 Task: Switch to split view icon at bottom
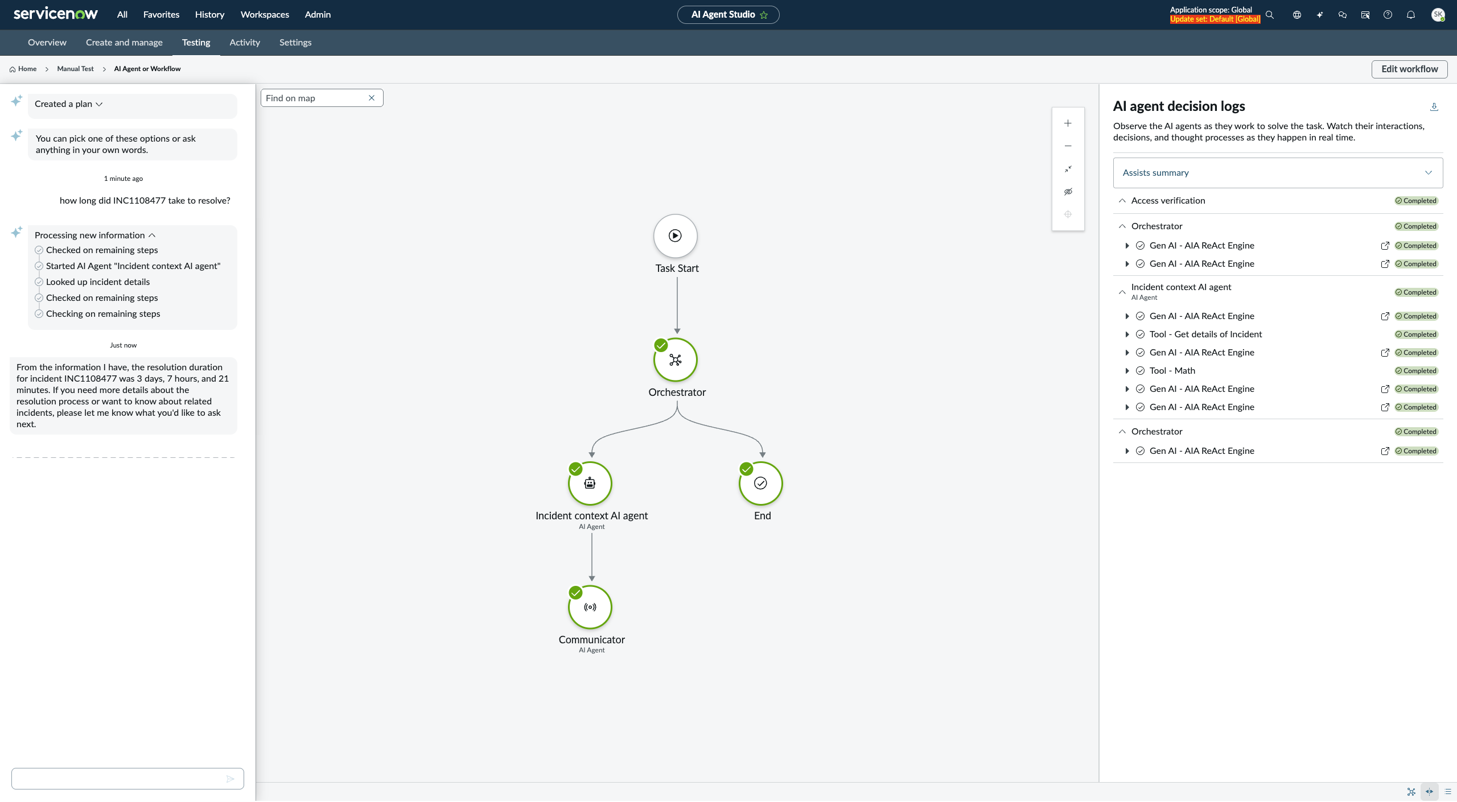coord(1430,792)
